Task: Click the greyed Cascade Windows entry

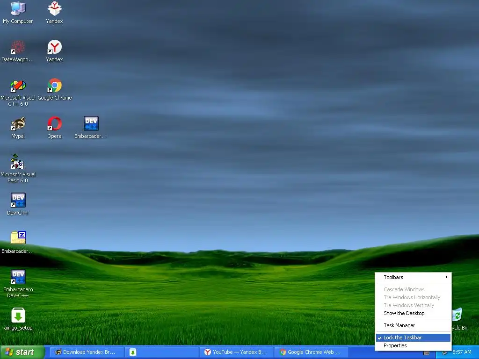Action: tap(413, 289)
